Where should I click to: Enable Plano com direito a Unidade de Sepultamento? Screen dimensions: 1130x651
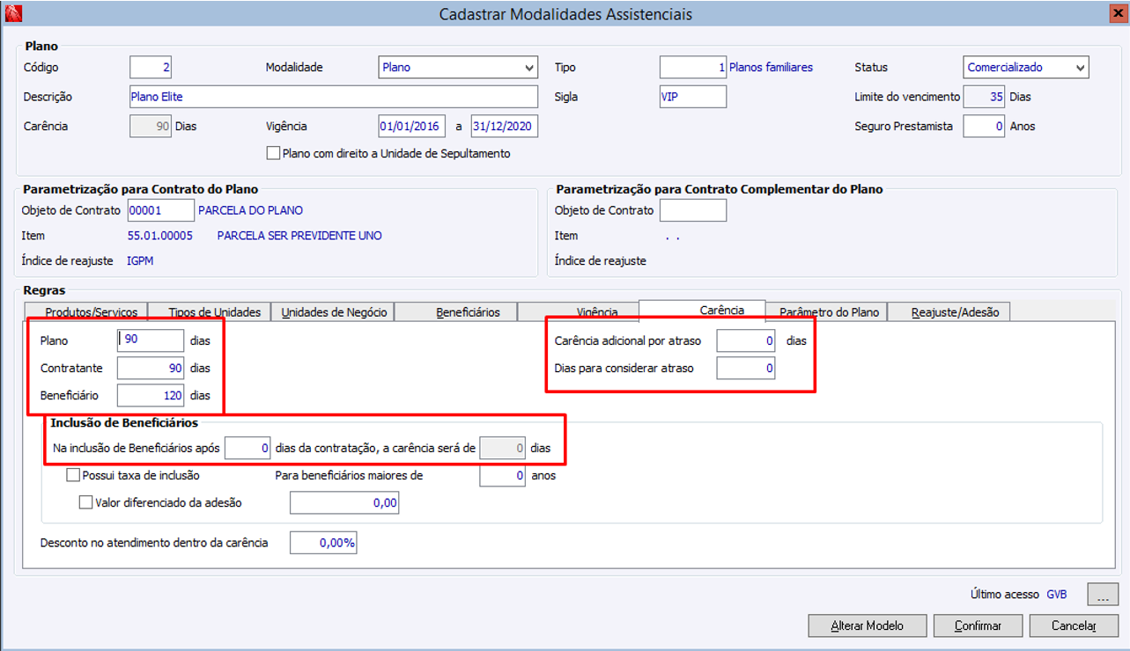(273, 154)
